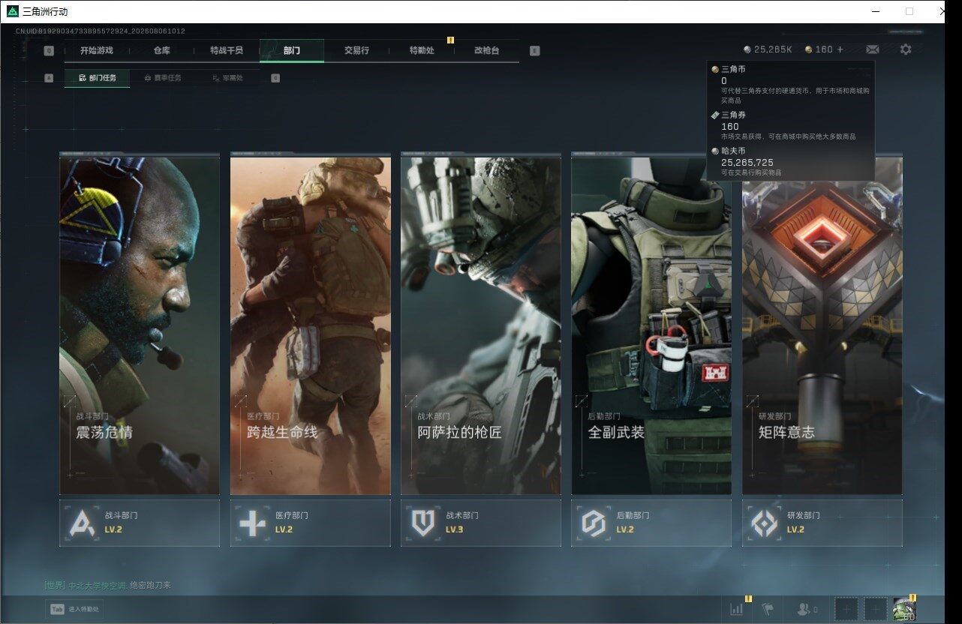
Task: Open the 仓库 tab
Action: 161,50
